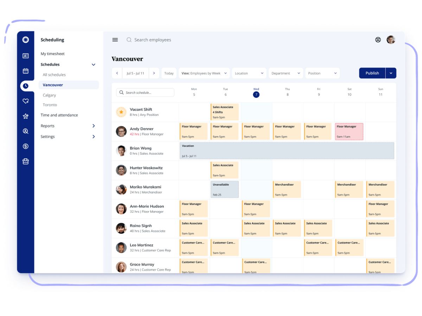Open the Publish options dropdown arrow
The image size is (422, 316).
pos(391,73)
